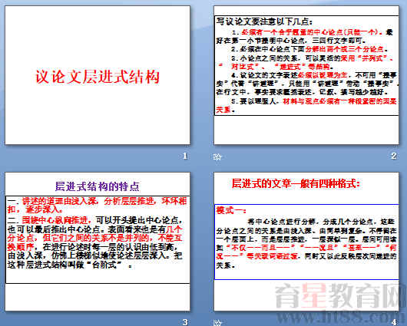Click the red text 围绕中心纵向推进 in slide 3
407x326 pixels.
pyautogui.click(x=55, y=220)
